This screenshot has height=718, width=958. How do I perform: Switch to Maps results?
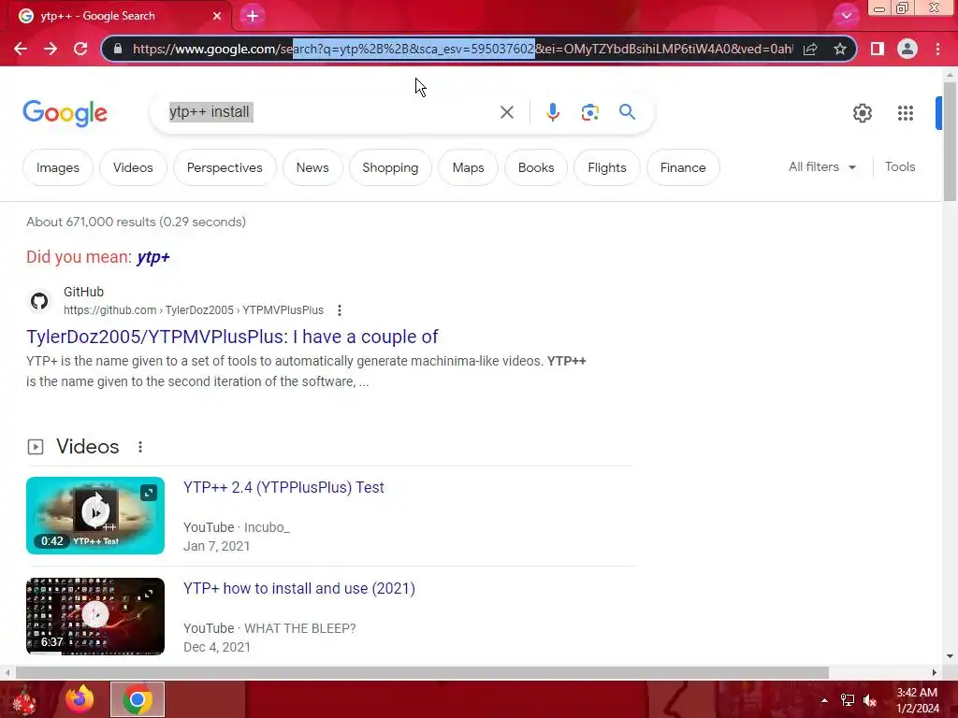coord(468,167)
